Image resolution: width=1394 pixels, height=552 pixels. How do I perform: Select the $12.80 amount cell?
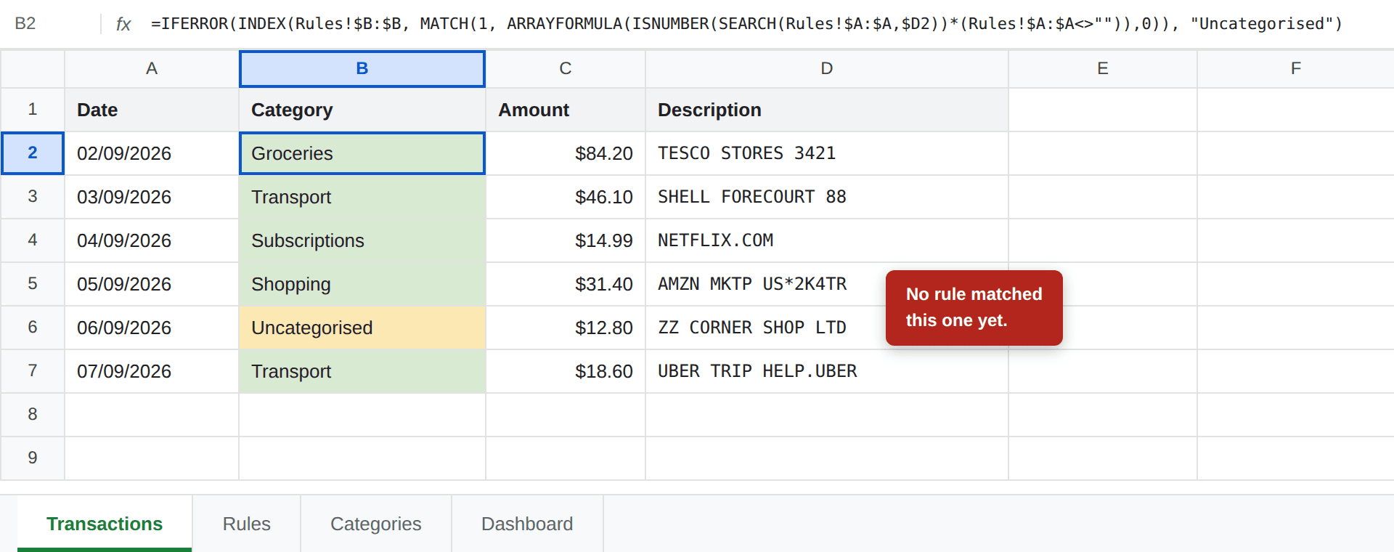pos(566,328)
